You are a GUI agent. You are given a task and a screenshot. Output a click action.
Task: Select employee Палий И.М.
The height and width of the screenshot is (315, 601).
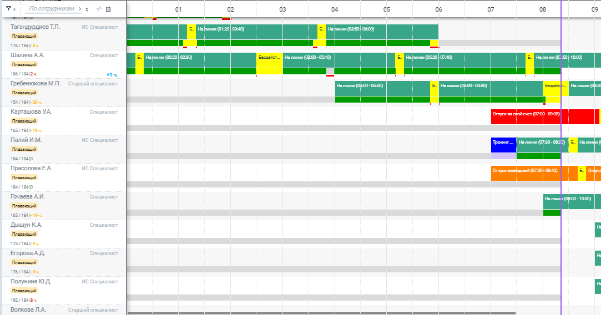(26, 140)
